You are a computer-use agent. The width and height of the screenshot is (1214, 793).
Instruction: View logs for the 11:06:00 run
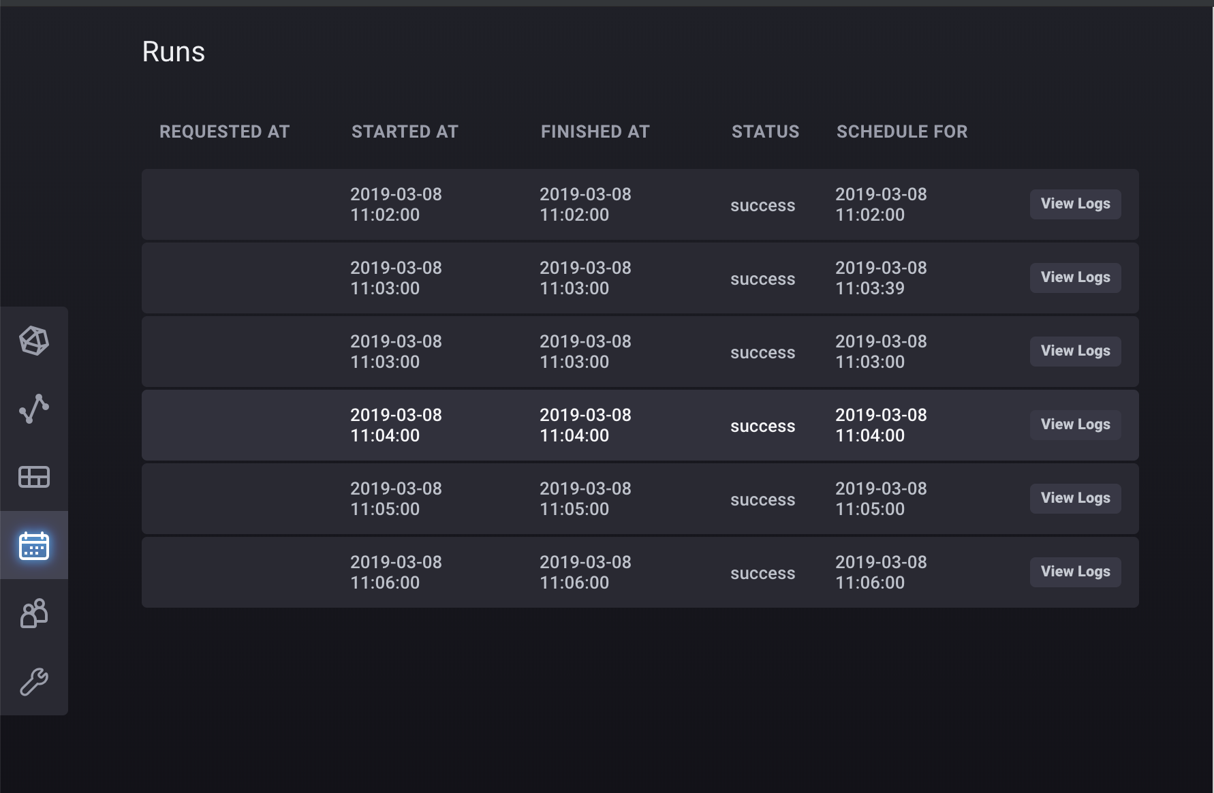(x=1075, y=572)
